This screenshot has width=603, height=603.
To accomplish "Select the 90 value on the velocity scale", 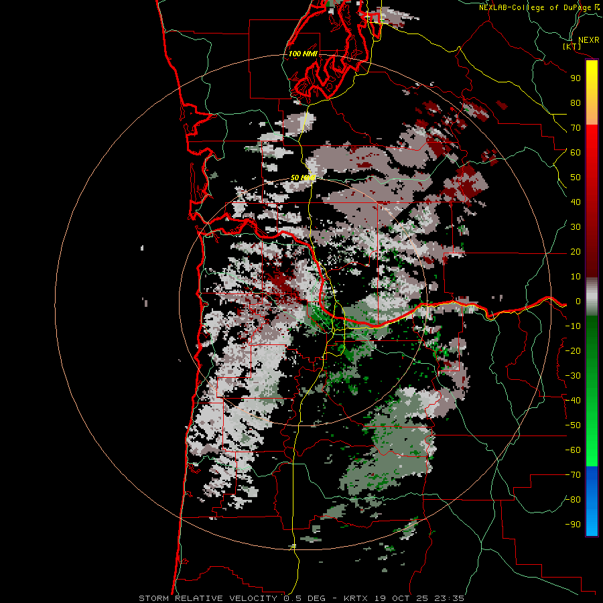I will coord(576,78).
